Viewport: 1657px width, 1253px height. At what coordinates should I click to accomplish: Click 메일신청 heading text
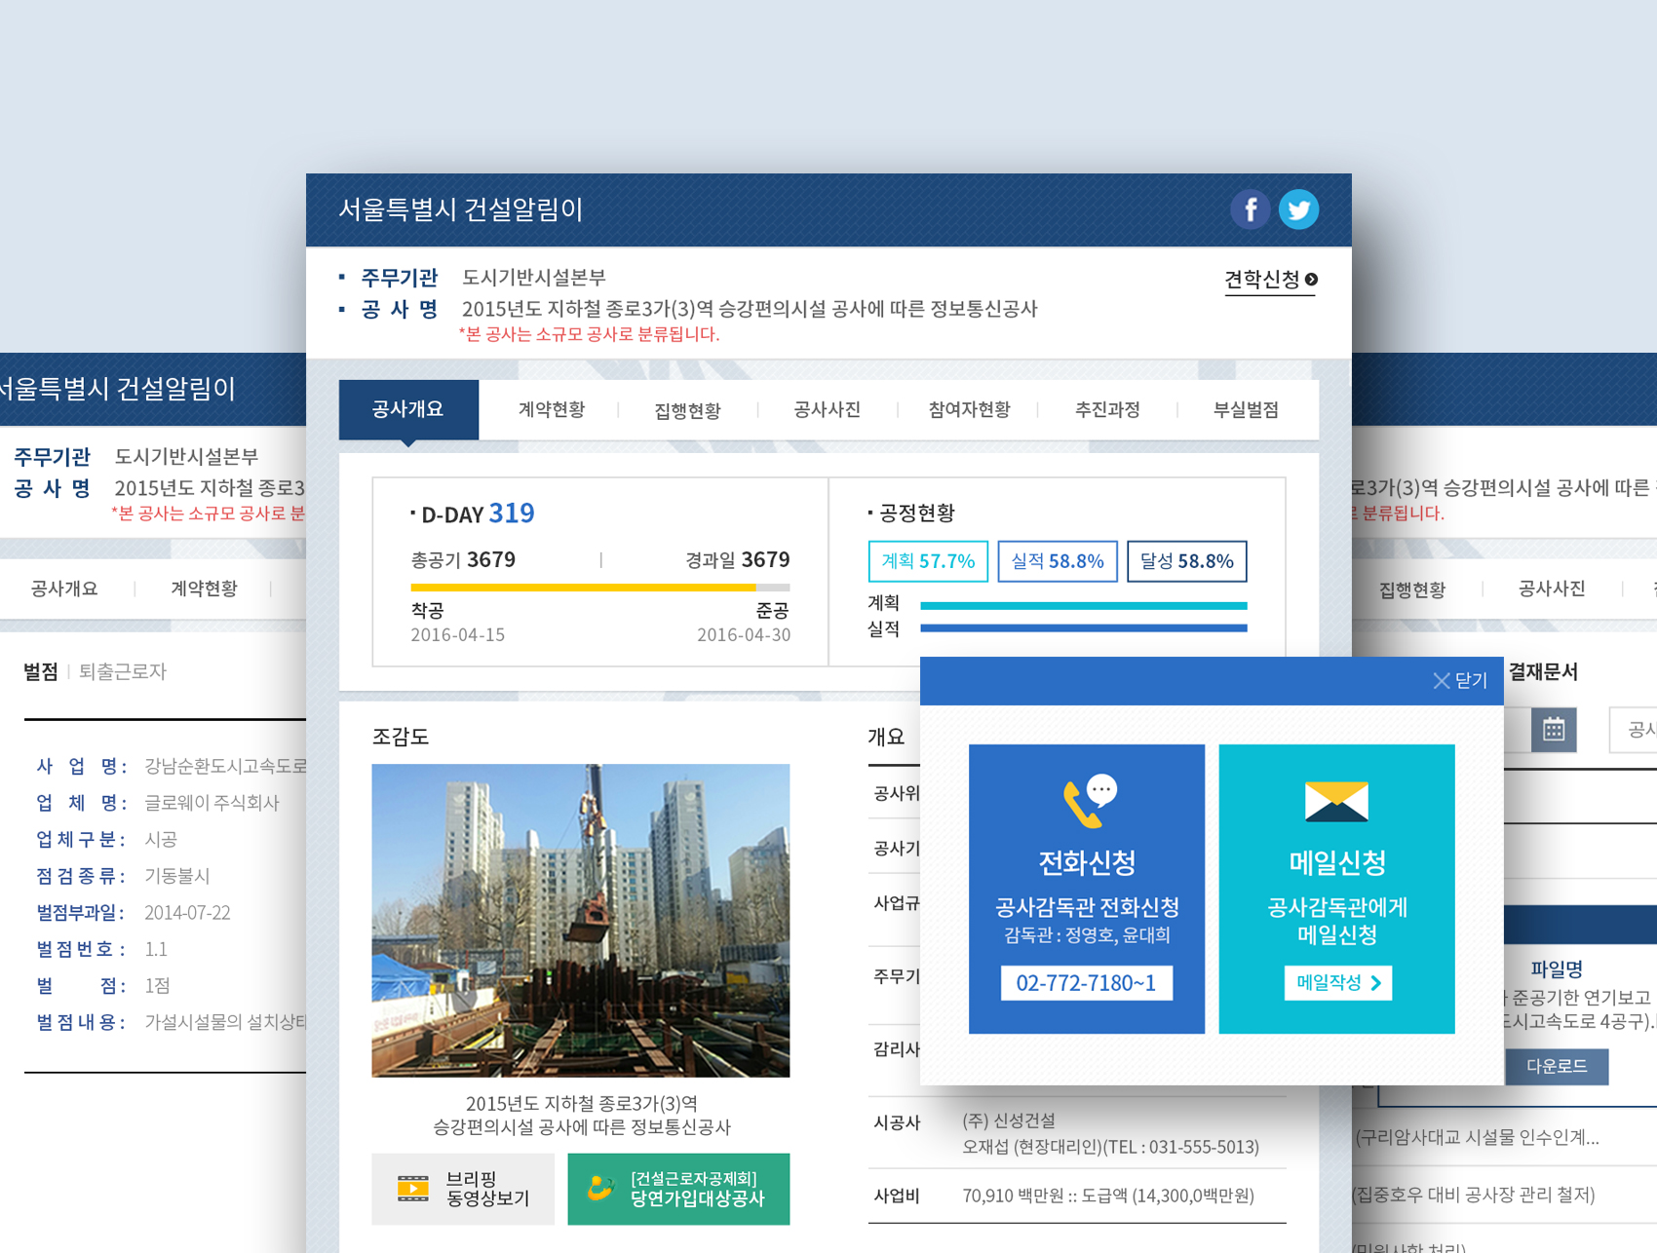point(1337,862)
